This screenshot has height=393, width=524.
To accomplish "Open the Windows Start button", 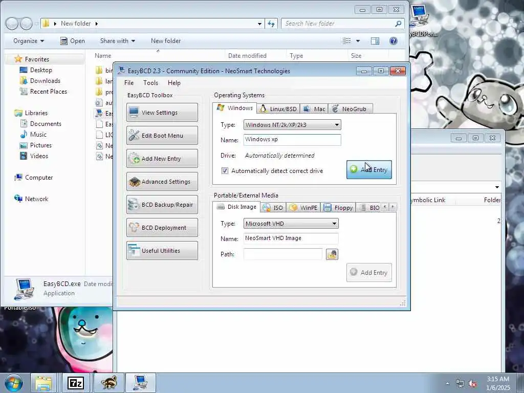I will (x=14, y=383).
